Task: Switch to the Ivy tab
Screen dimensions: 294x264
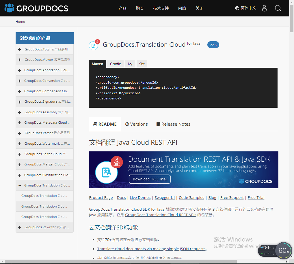Action: point(130,64)
